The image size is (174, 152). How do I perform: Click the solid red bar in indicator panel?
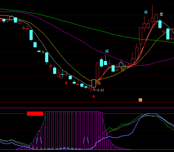pyautogui.click(x=35, y=114)
